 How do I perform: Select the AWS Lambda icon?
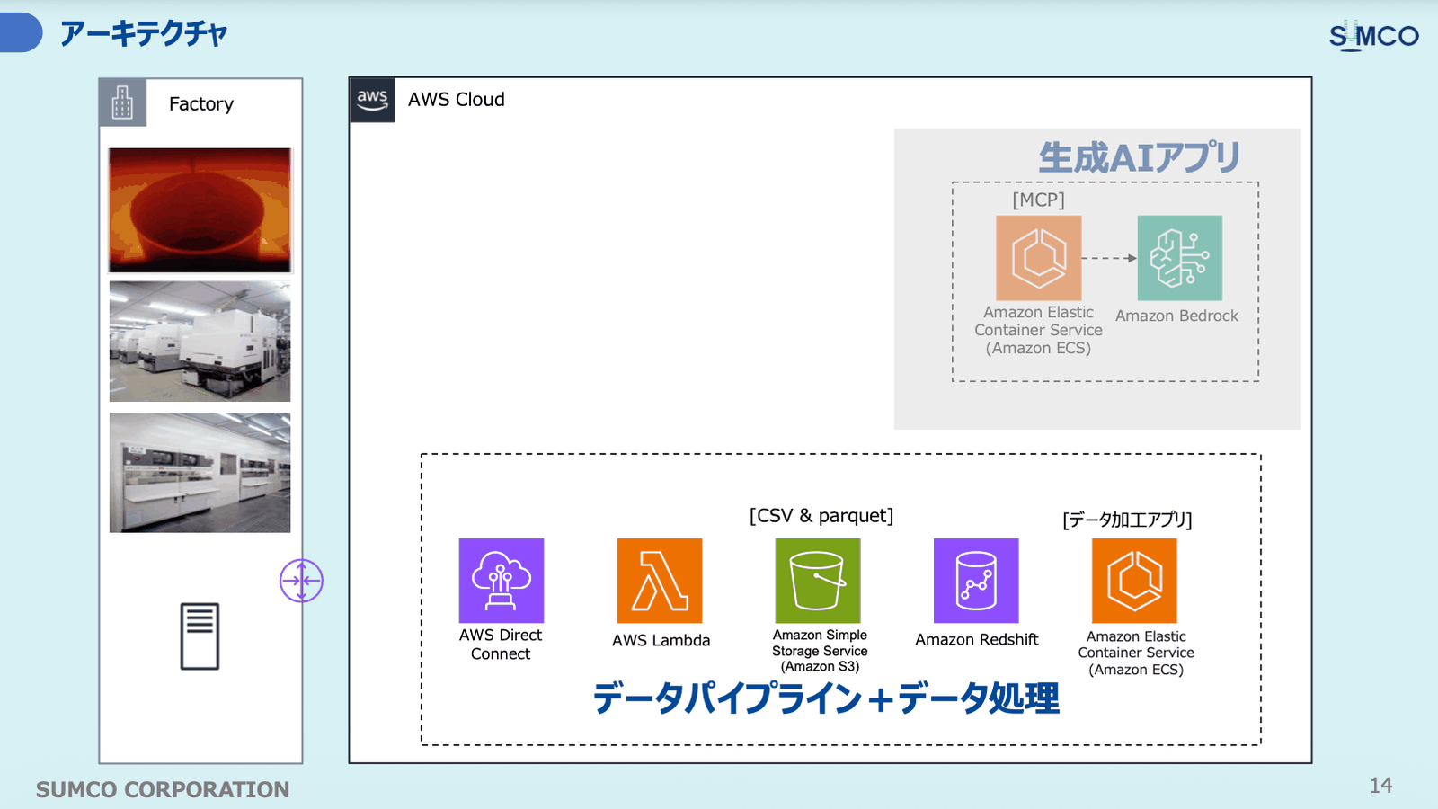pos(659,581)
